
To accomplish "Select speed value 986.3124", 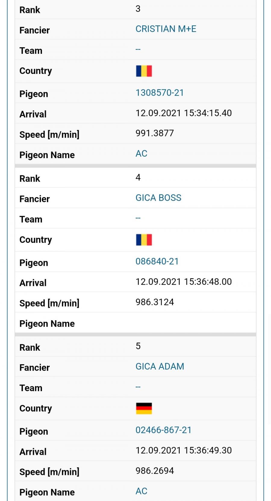I will 155,302.
